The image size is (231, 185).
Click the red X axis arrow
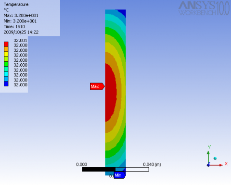[x=216, y=165]
